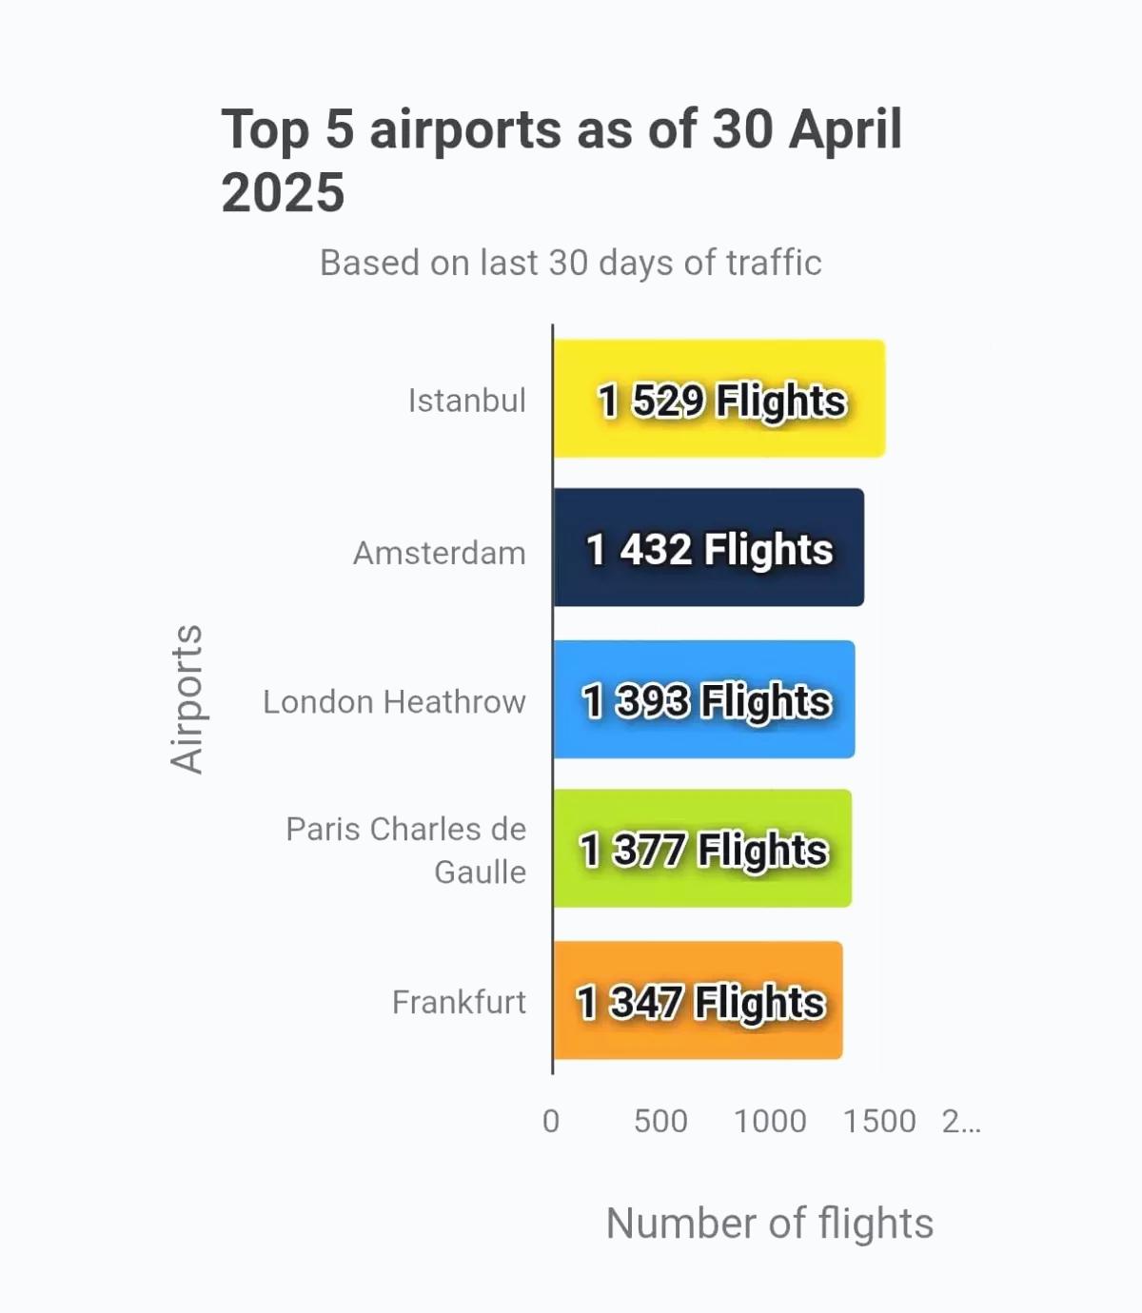This screenshot has width=1142, height=1313.
Task: Select the '1 393 Flights' data label
Action: coord(707,701)
